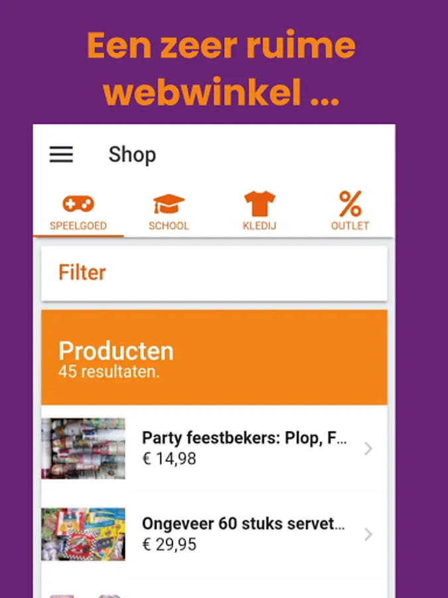Screen dimensions: 448x598
Task: Select the Ongeveer 60 stuks servet title
Action: (244, 524)
